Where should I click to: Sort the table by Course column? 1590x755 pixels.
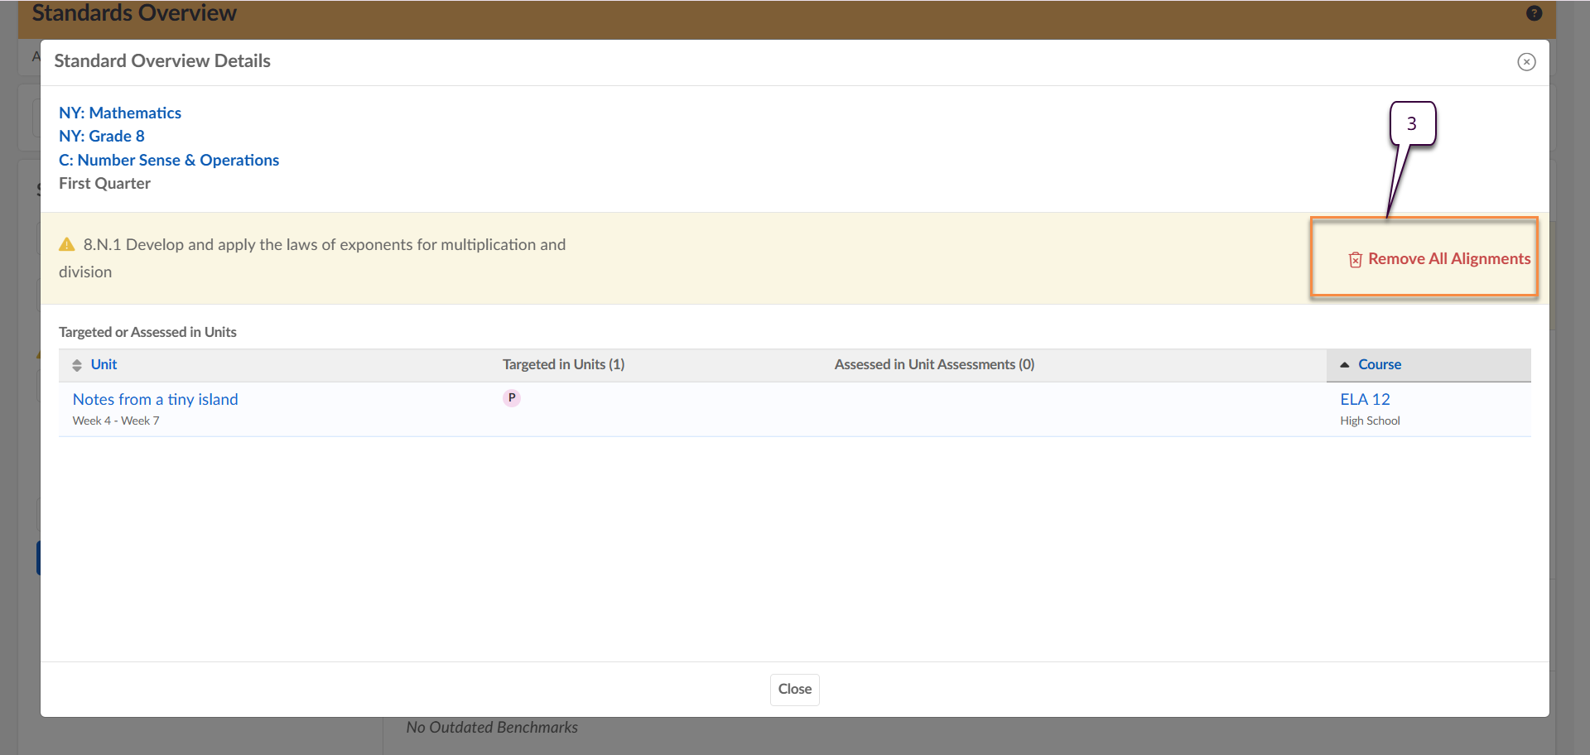tap(1380, 365)
